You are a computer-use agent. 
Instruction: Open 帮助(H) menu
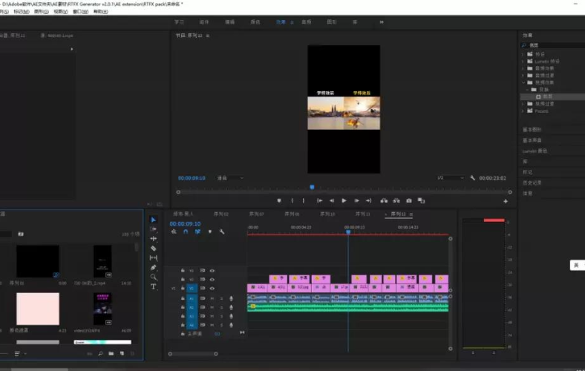[x=100, y=12]
